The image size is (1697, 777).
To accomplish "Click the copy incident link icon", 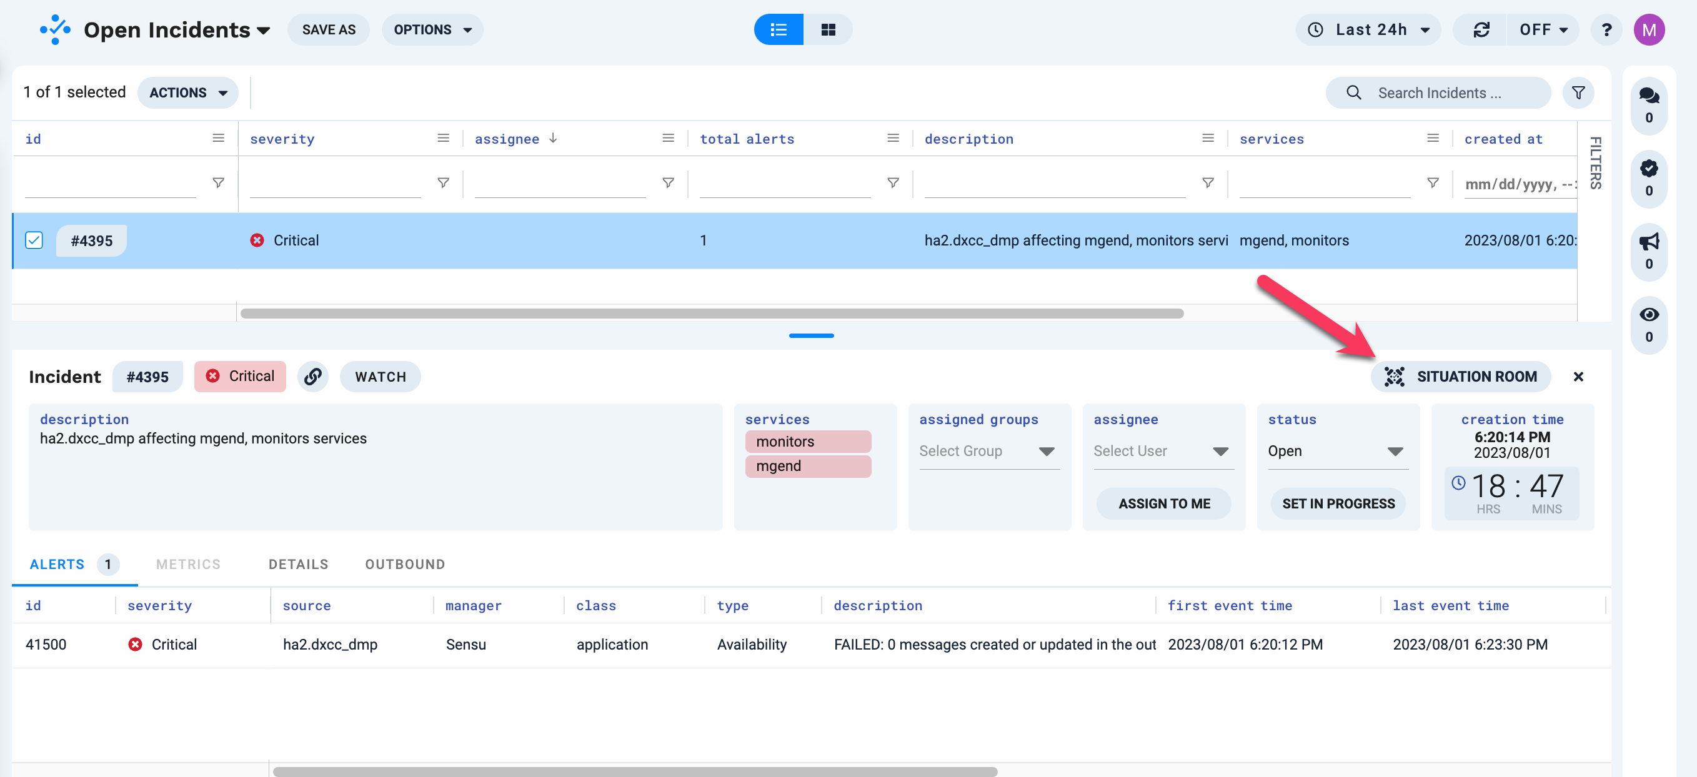I will coord(313,377).
